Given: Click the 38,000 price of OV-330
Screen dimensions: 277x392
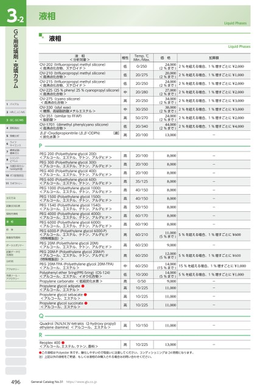Looking at the screenshot, I should [170, 107].
